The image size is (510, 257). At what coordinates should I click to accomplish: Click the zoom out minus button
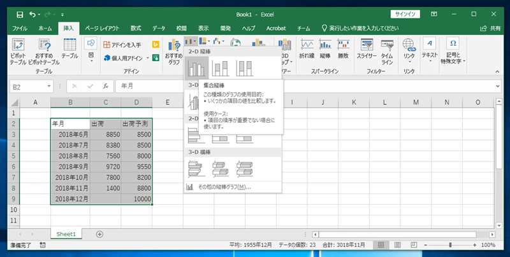coord(425,245)
